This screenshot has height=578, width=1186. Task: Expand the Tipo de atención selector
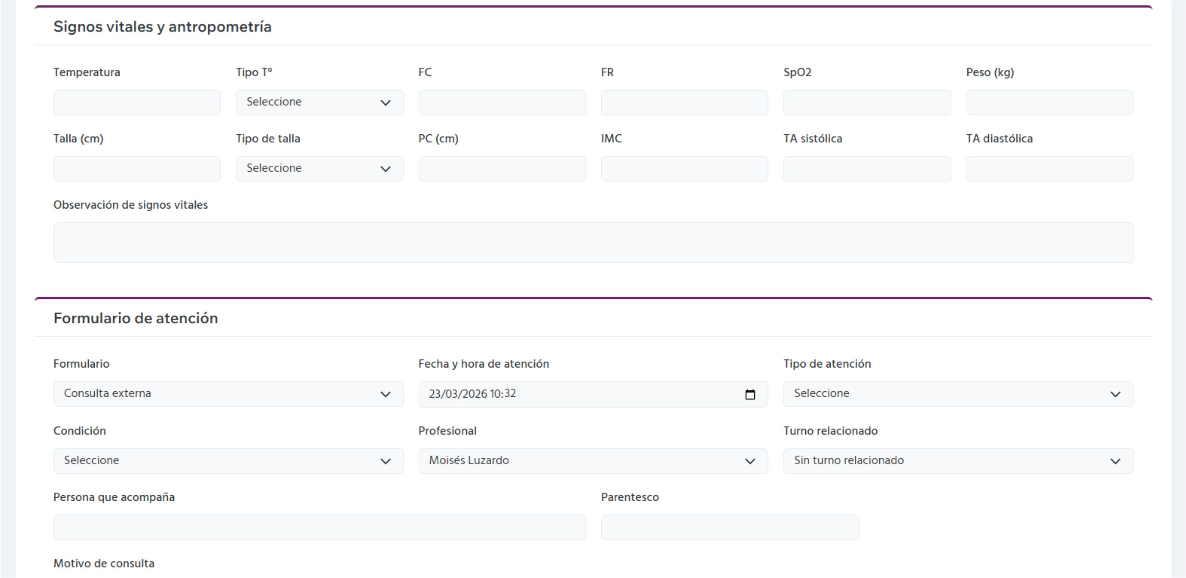958,394
